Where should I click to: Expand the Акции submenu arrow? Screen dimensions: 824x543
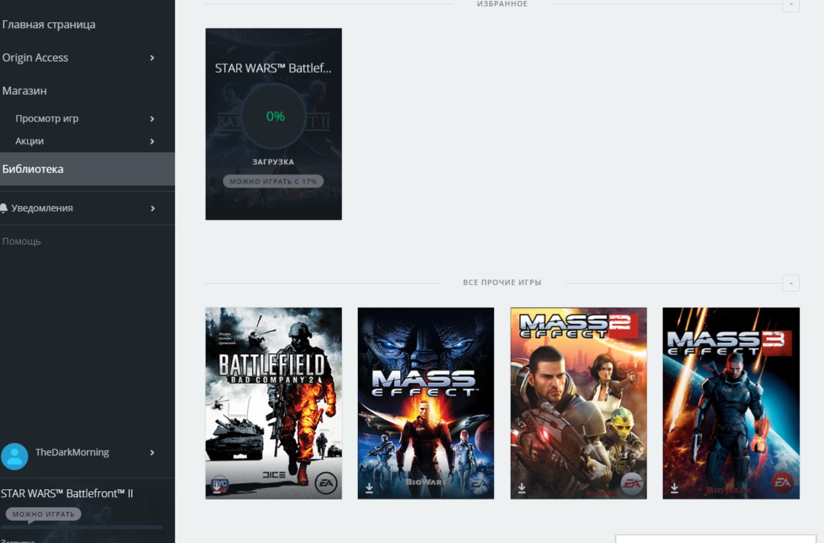point(152,141)
